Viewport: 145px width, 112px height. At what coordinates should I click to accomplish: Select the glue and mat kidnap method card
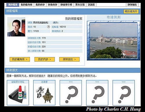pos(18,93)
